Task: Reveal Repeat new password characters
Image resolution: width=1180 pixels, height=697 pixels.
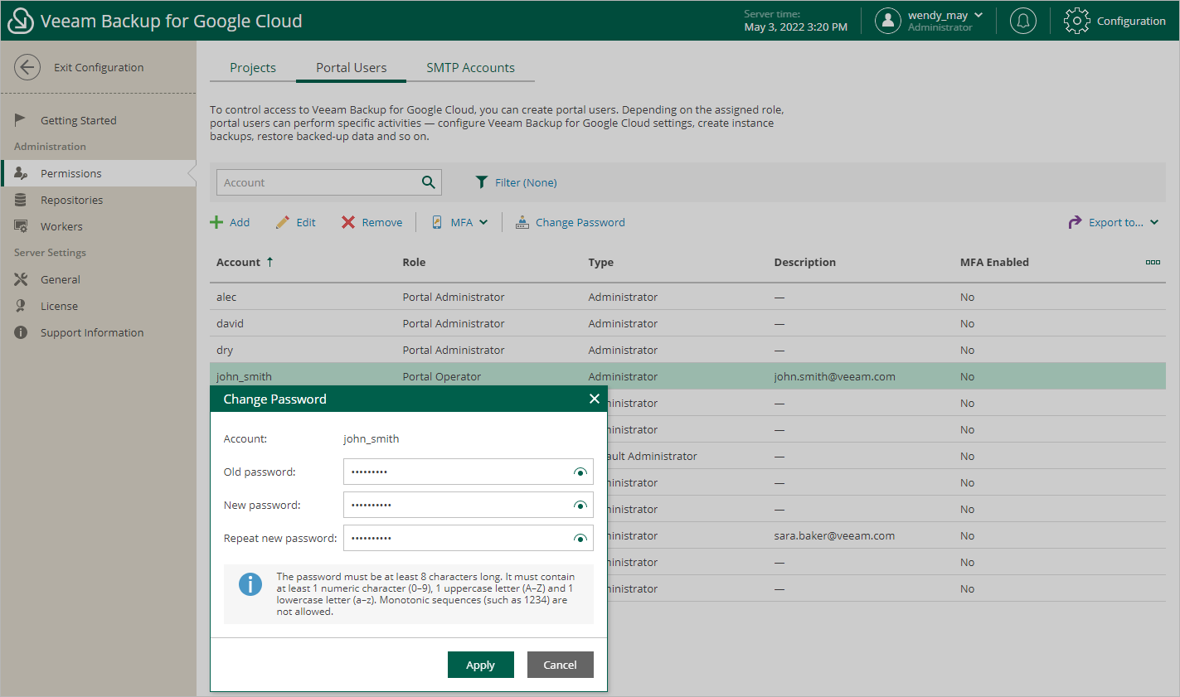Action: tap(580, 539)
